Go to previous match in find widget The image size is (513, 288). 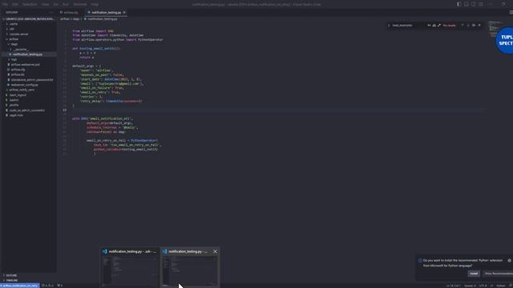[463, 25]
